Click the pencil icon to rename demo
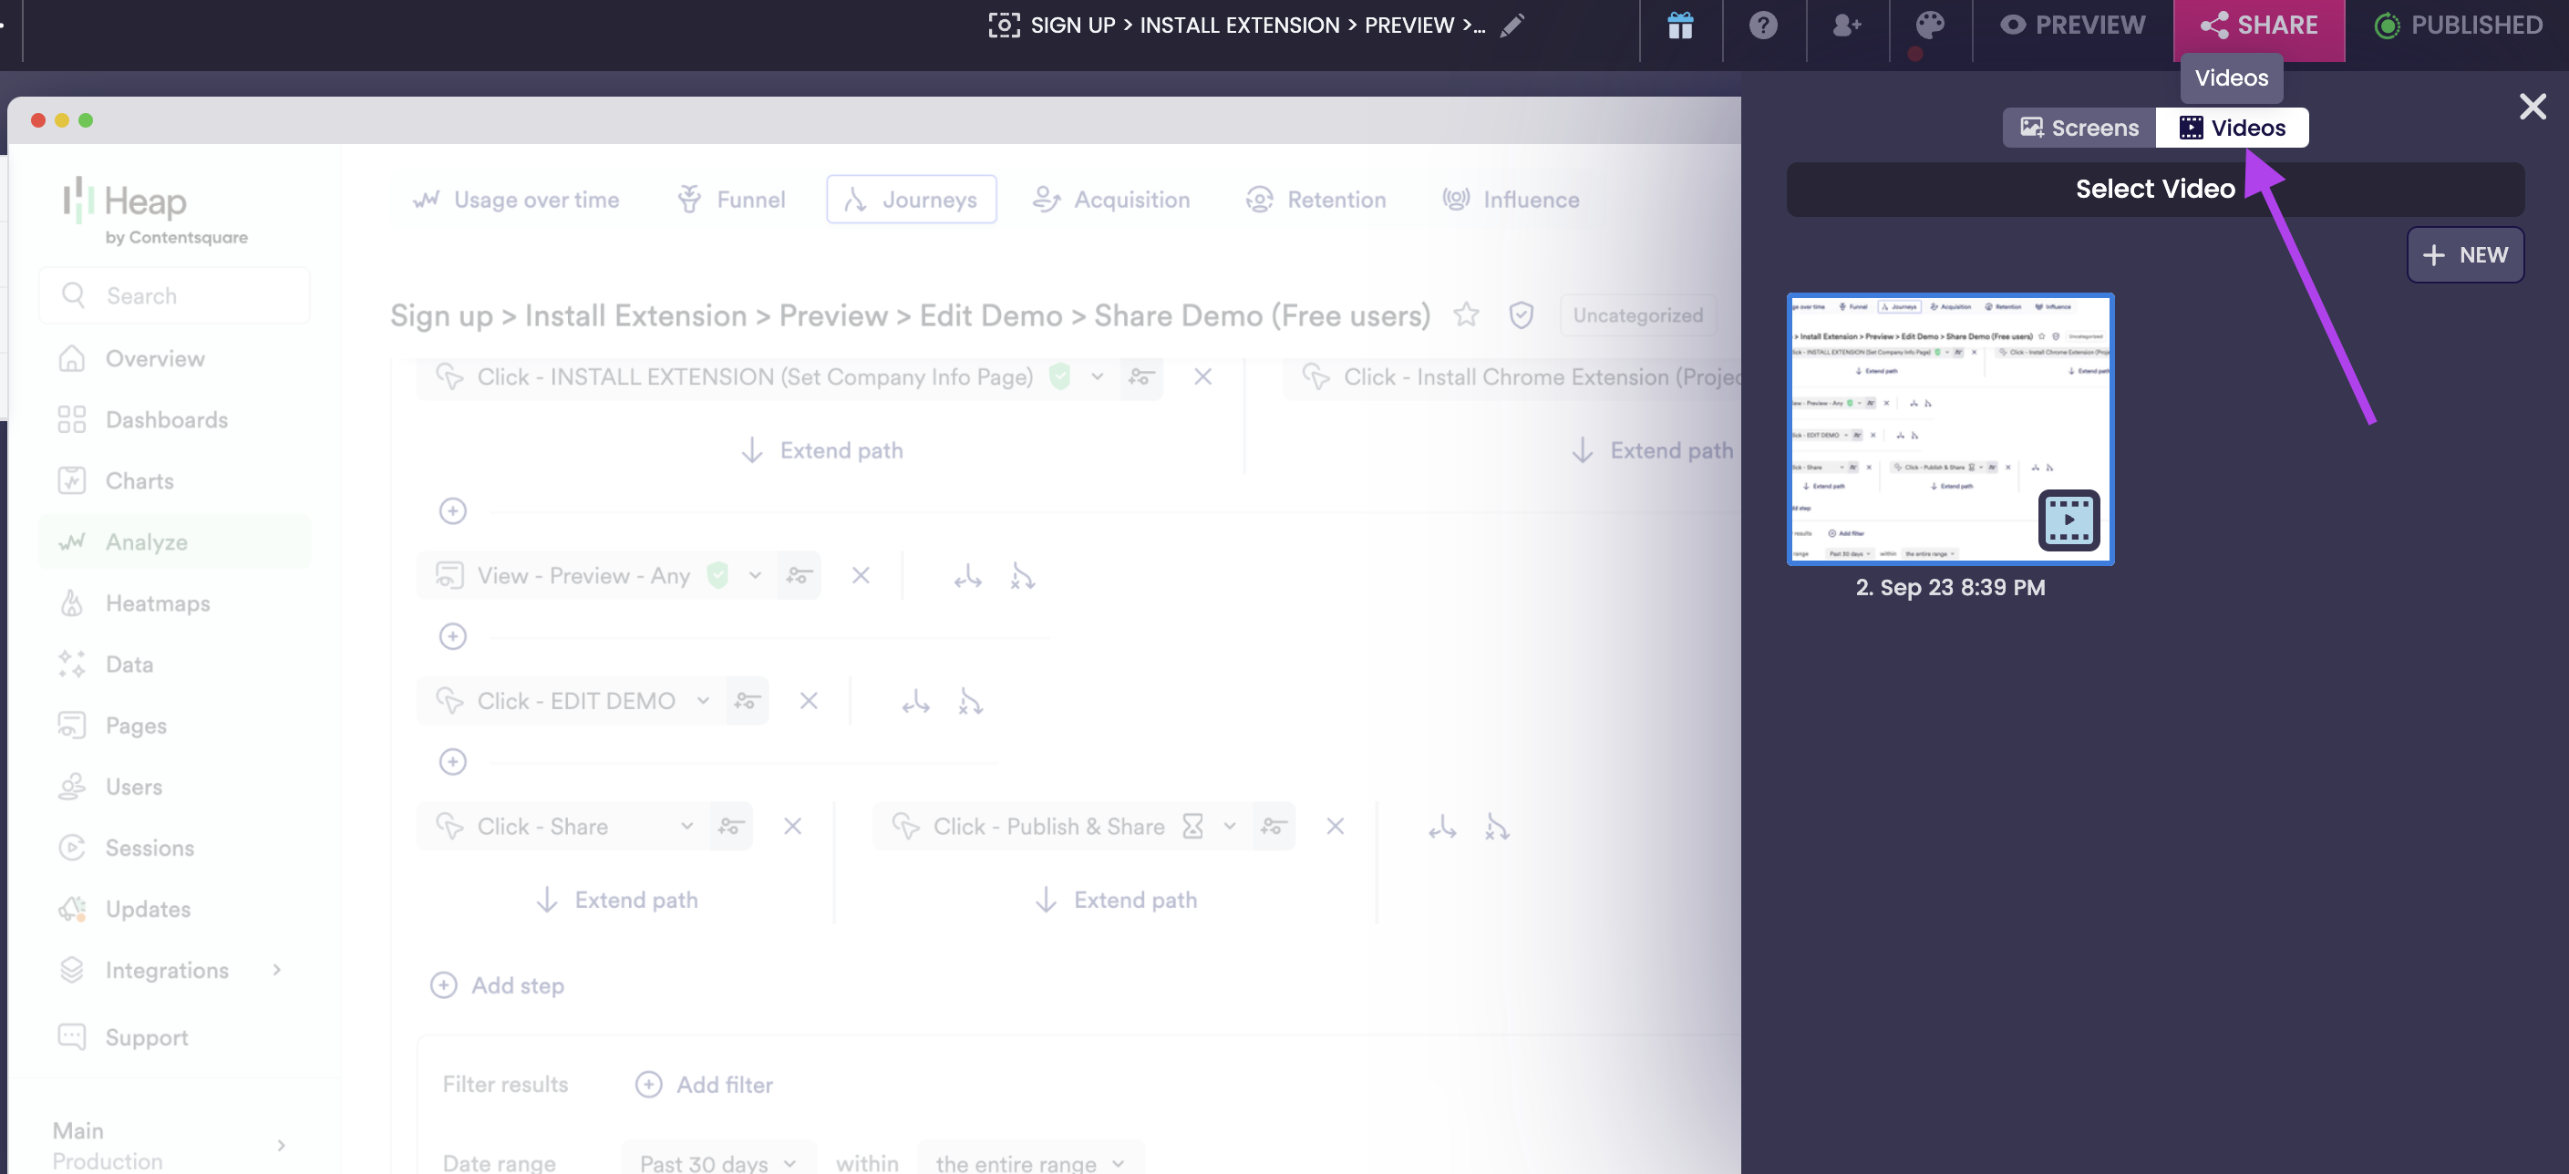 coord(1511,25)
